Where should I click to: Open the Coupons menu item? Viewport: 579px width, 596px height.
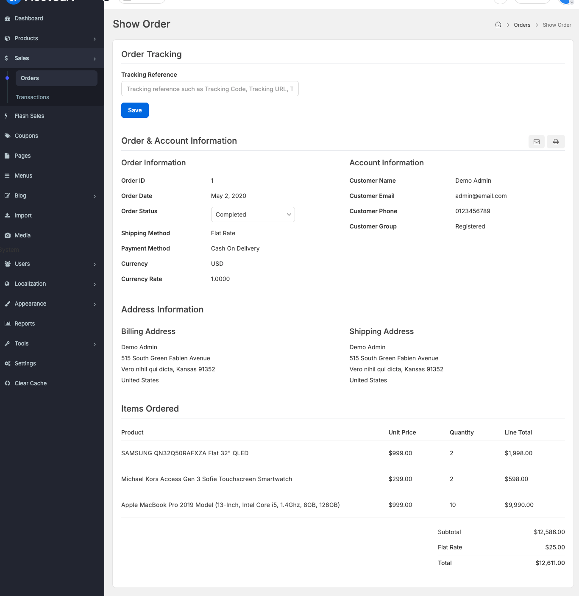click(x=26, y=136)
